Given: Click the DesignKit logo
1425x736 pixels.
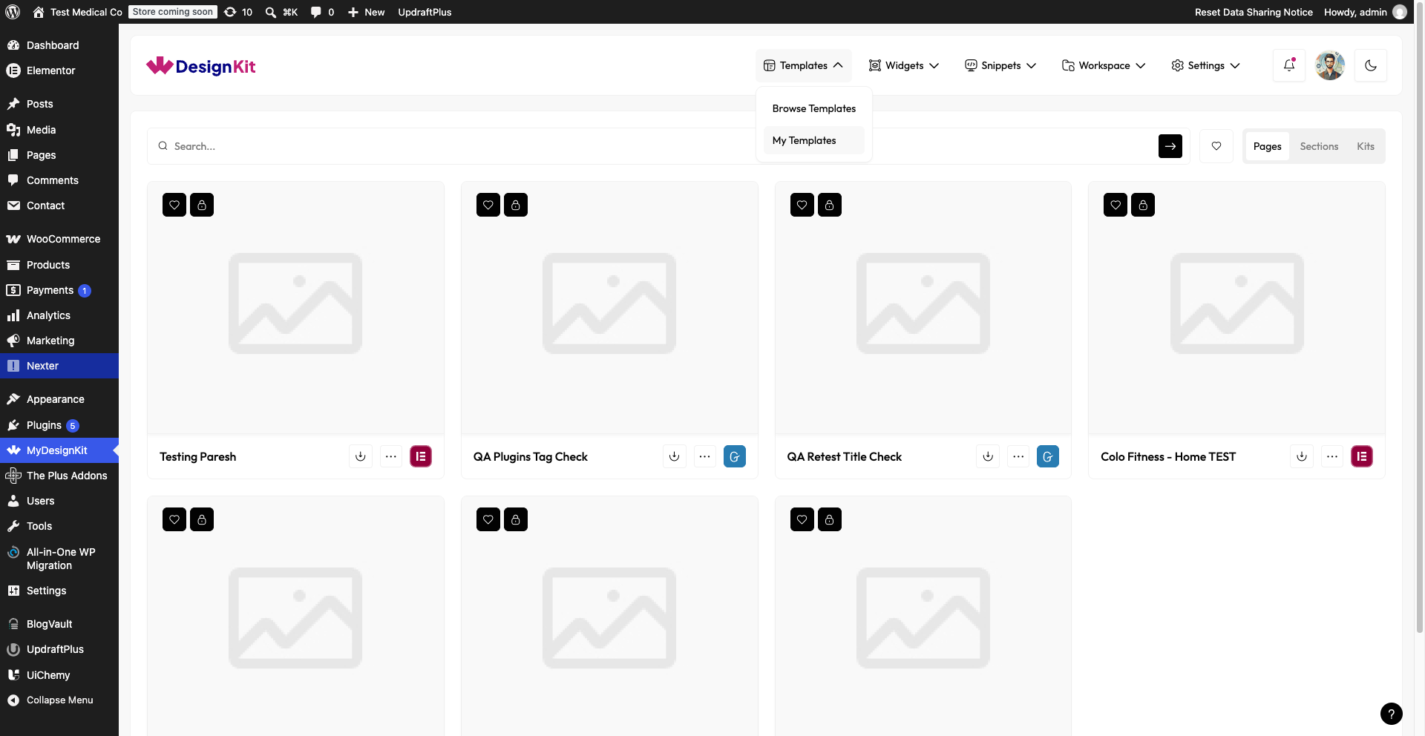Looking at the screenshot, I should 200,66.
